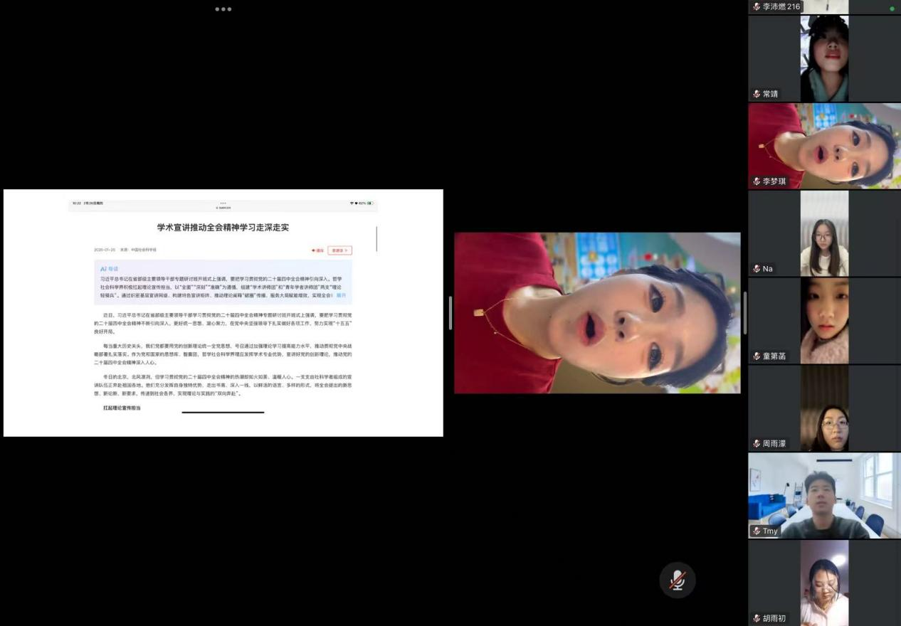Screen dimensions: 901x626
Task: Click the shared article's vertical scrollbar
Action: [376, 239]
